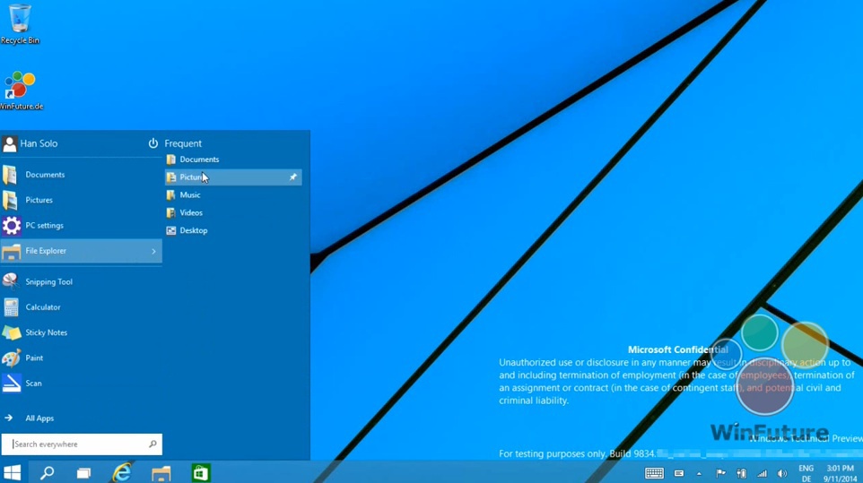Open Music in the Frequent list
The width and height of the screenshot is (863, 483).
(x=233, y=195)
